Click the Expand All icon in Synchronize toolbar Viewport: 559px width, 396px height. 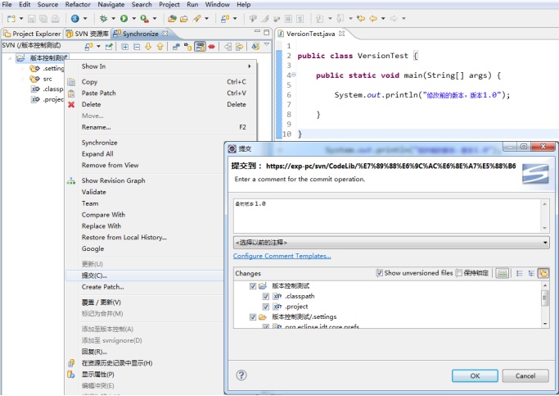coord(124,47)
